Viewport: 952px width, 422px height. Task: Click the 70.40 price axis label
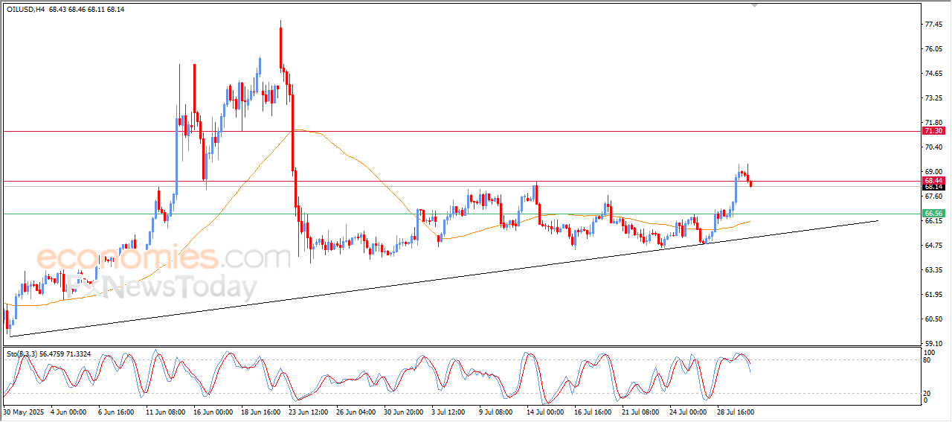933,147
